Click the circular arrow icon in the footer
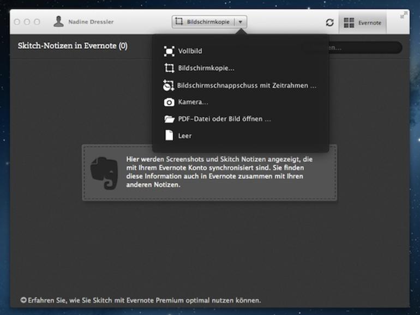Screen dimensions: 420x315 23,300
